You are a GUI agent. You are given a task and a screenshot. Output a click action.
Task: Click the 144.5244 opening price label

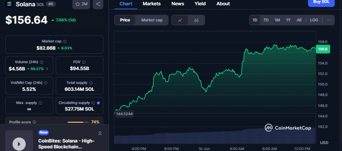click(x=124, y=114)
